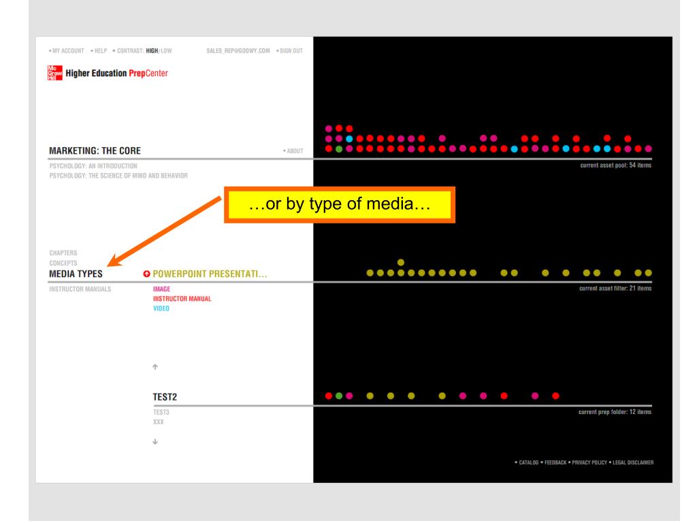Click the down arrow below XXX
697x523 pixels.
(x=155, y=441)
